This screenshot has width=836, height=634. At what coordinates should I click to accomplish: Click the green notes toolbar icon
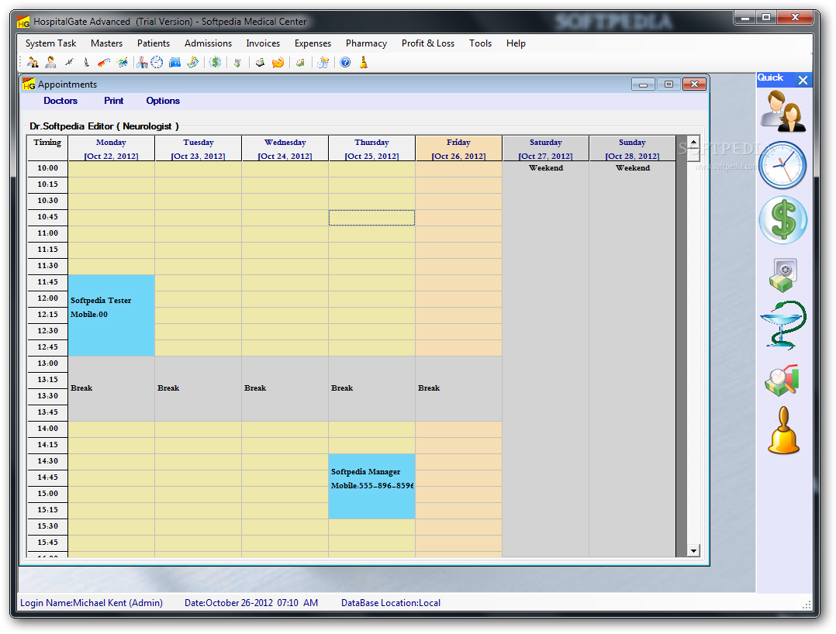click(193, 62)
